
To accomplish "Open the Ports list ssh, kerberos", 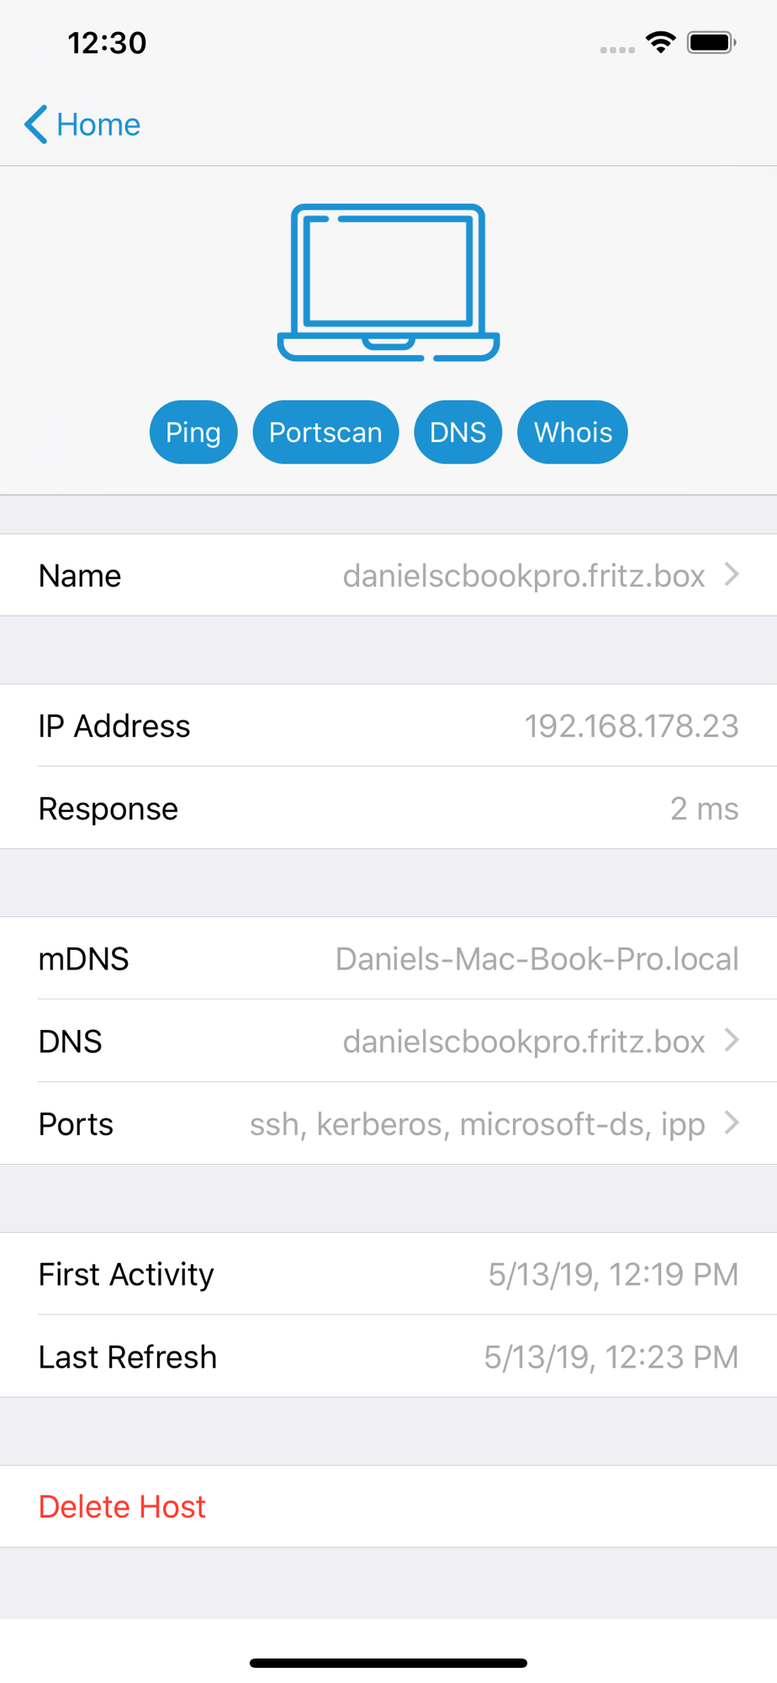I will point(388,1123).
